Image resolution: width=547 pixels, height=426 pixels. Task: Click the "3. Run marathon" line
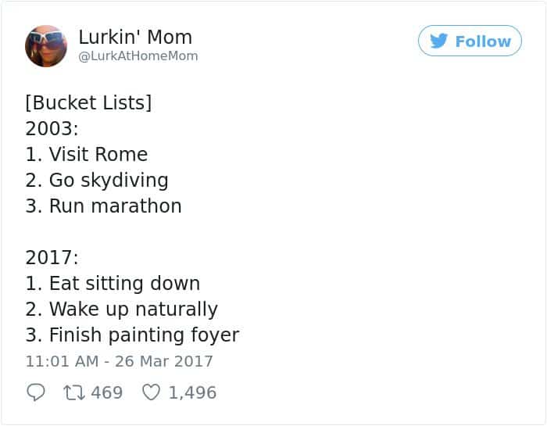(x=103, y=206)
